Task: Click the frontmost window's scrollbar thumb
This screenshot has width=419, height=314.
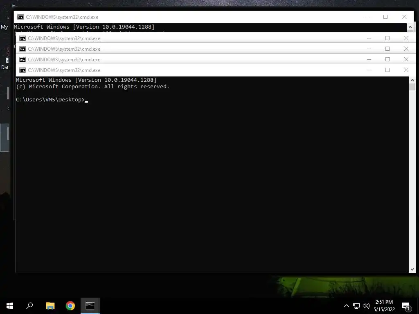Action: pos(412,87)
